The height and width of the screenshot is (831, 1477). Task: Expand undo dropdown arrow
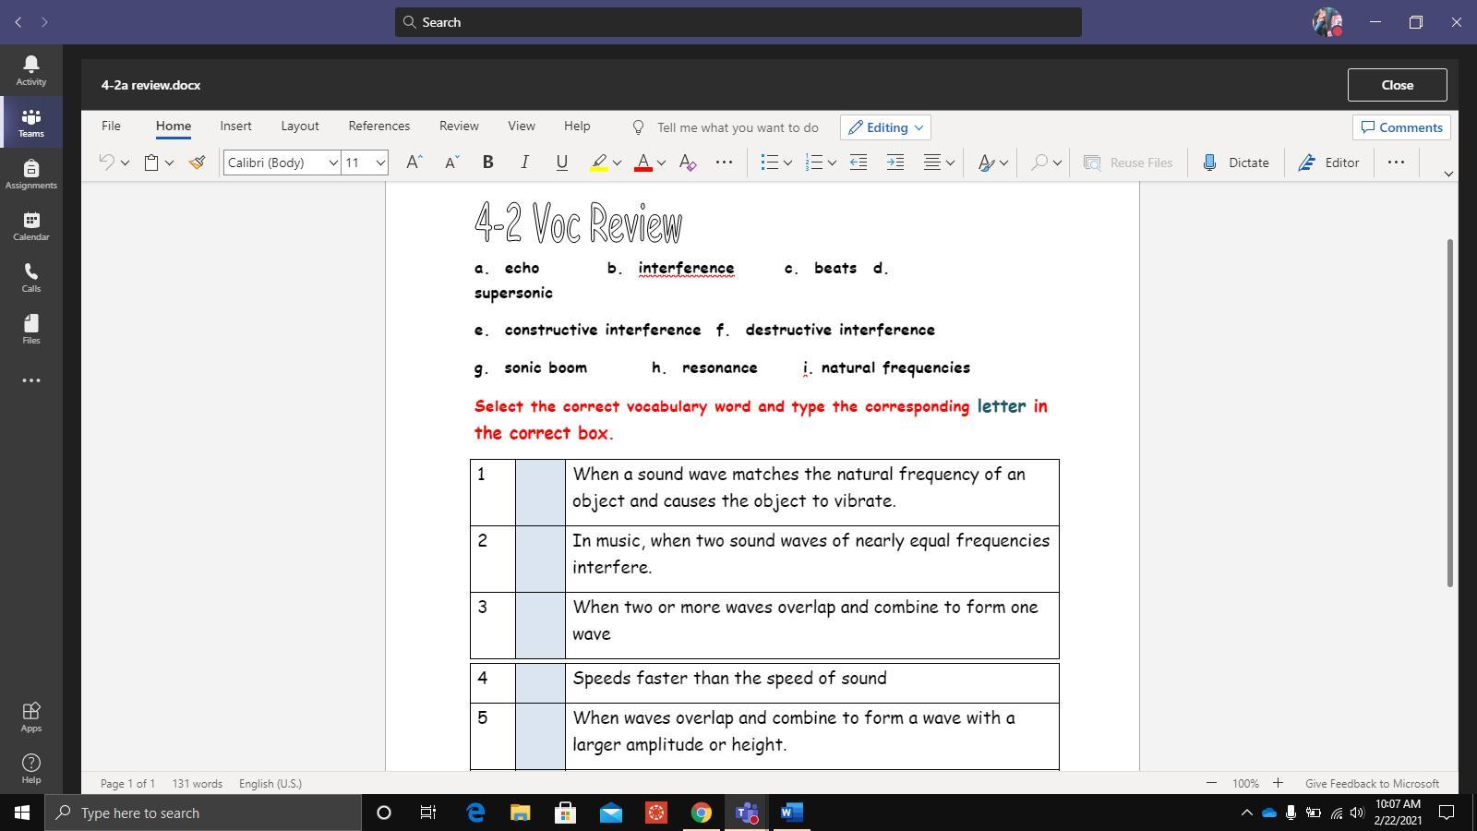click(x=125, y=163)
